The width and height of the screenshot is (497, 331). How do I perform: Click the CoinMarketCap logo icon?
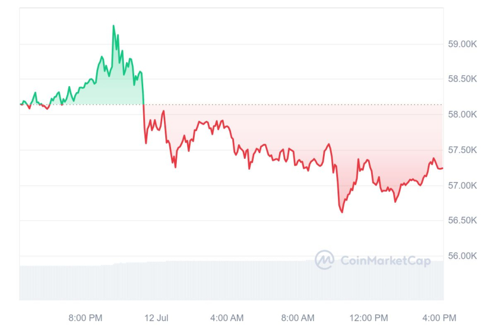pyautogui.click(x=324, y=260)
